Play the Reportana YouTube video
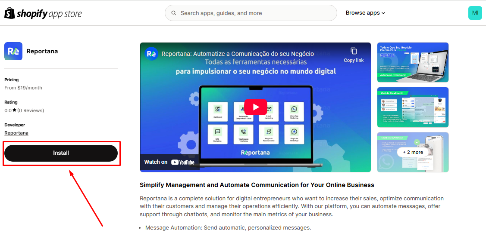The image size is (486, 233). 255,107
